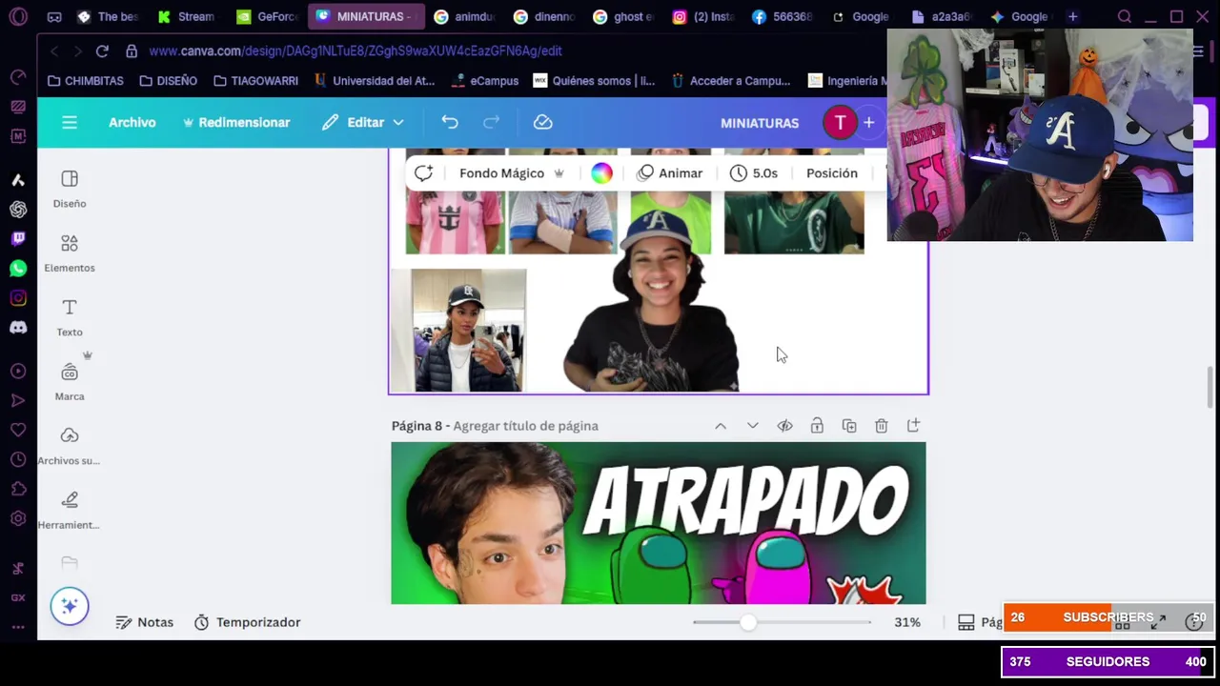Open the CHIMBITAS bookmarks folder
Image resolution: width=1220 pixels, height=686 pixels.
click(86, 81)
